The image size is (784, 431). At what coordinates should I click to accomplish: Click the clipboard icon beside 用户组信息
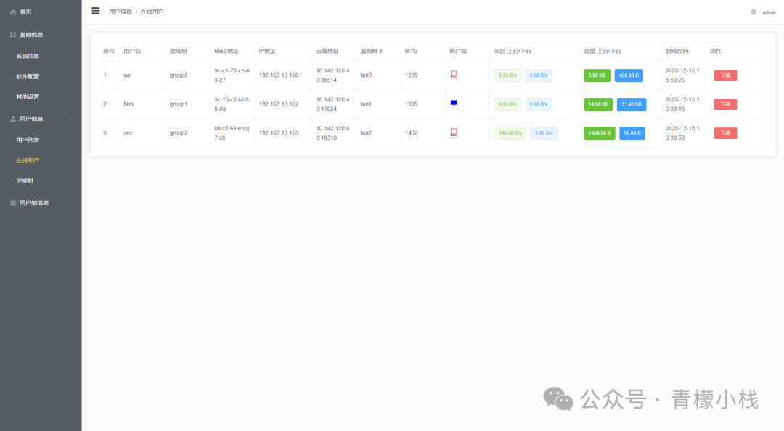13,203
